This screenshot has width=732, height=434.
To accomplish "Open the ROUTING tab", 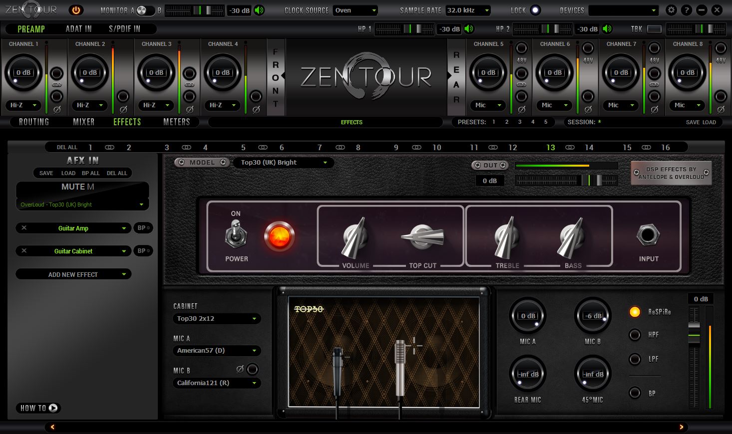I will [34, 122].
